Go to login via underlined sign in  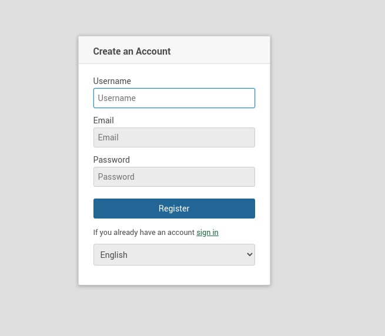pyautogui.click(x=207, y=233)
